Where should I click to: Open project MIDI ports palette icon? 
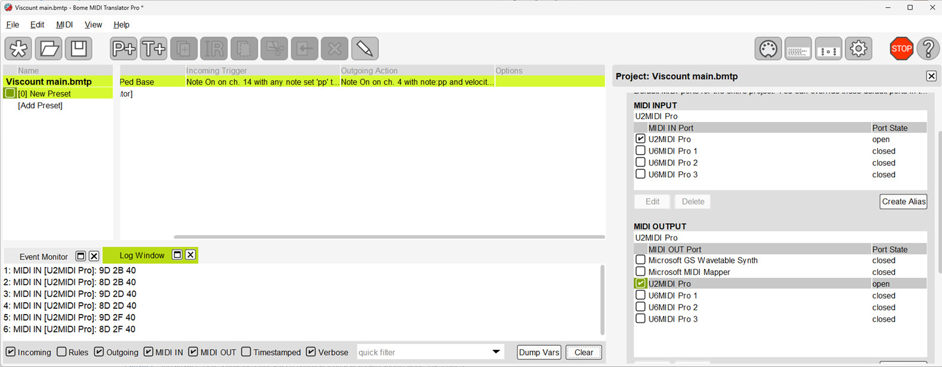point(768,49)
